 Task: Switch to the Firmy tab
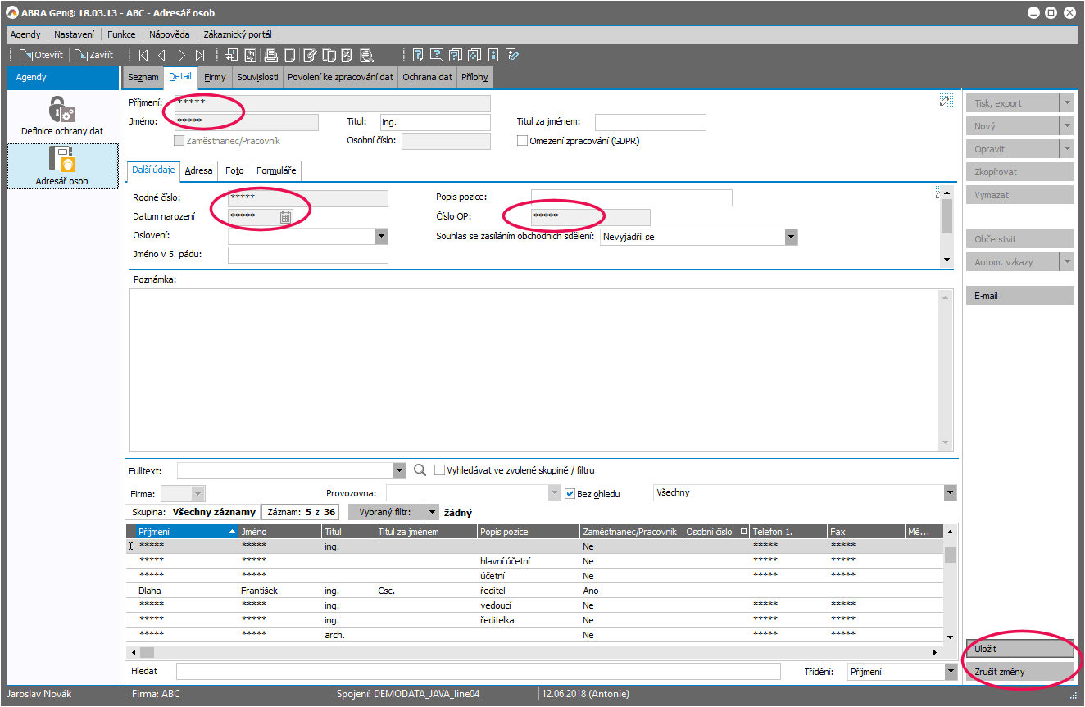pyautogui.click(x=215, y=77)
